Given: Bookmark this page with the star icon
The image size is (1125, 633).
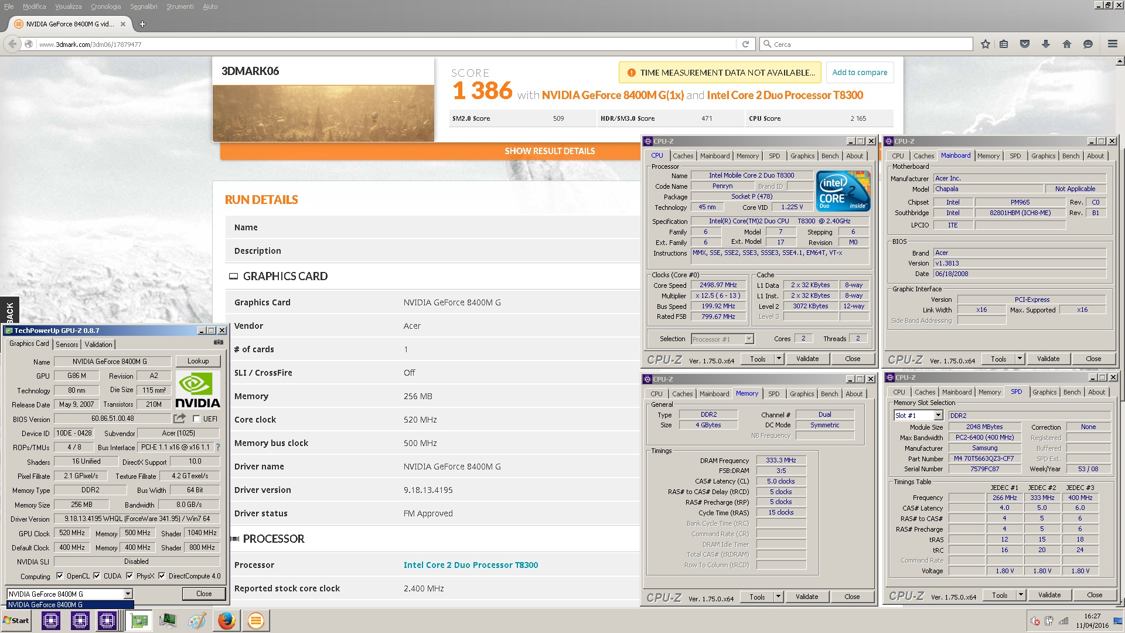Looking at the screenshot, I should pyautogui.click(x=985, y=44).
